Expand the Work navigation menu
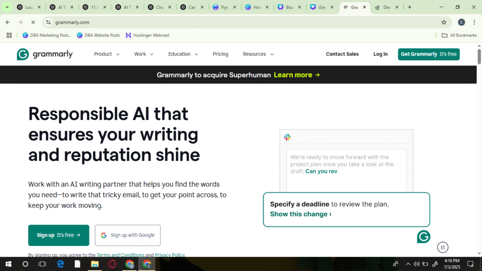482x271 pixels. click(x=144, y=54)
